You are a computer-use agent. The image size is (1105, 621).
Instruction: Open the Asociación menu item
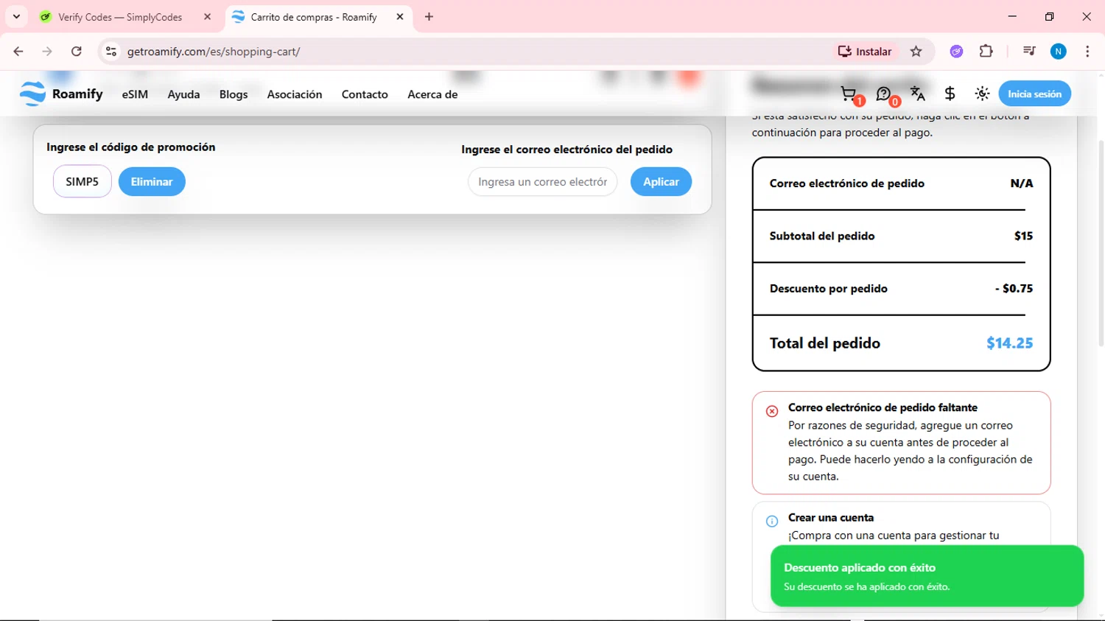click(x=295, y=94)
